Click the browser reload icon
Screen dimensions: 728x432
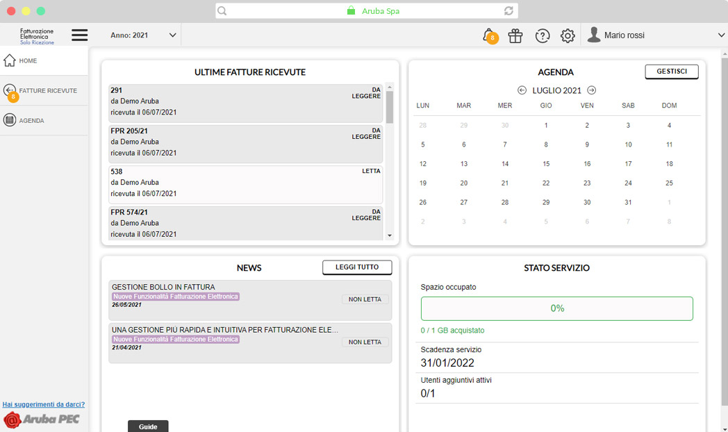[x=508, y=11]
